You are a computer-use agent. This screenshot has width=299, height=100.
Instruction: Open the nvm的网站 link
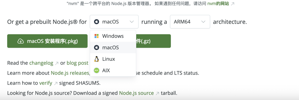(218, 4)
